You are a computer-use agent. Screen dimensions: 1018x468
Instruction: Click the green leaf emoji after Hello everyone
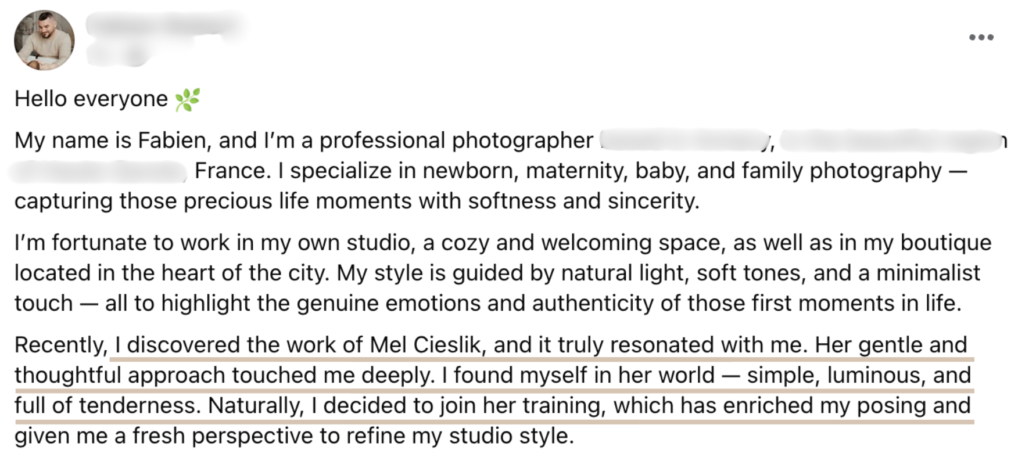click(187, 99)
